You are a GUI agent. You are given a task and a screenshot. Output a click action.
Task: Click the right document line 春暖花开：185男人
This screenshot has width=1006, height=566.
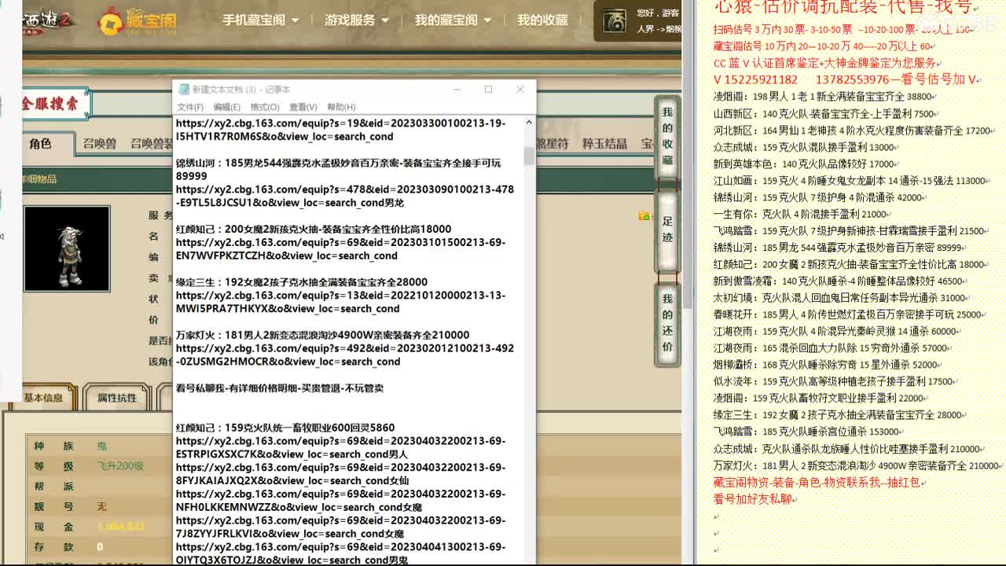[x=850, y=314]
